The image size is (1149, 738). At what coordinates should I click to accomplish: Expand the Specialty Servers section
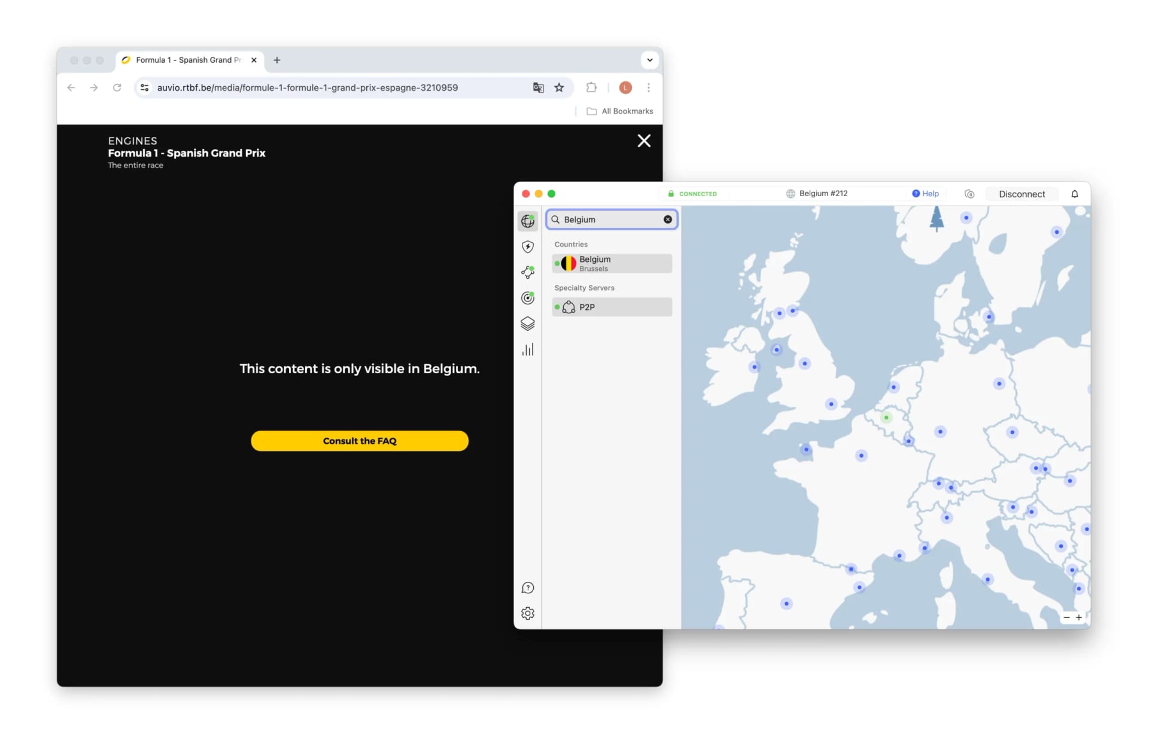coord(583,288)
